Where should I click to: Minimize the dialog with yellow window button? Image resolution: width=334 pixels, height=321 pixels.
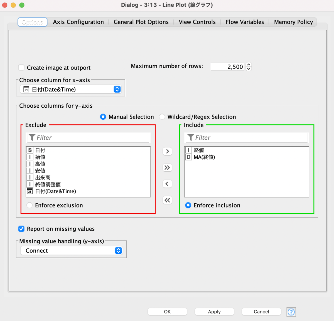pyautogui.click(x=13, y=5)
